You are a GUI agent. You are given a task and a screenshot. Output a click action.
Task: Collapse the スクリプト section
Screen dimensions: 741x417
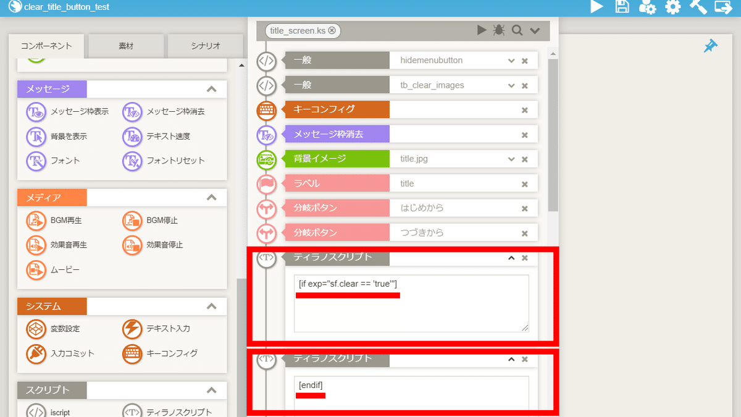[211, 390]
